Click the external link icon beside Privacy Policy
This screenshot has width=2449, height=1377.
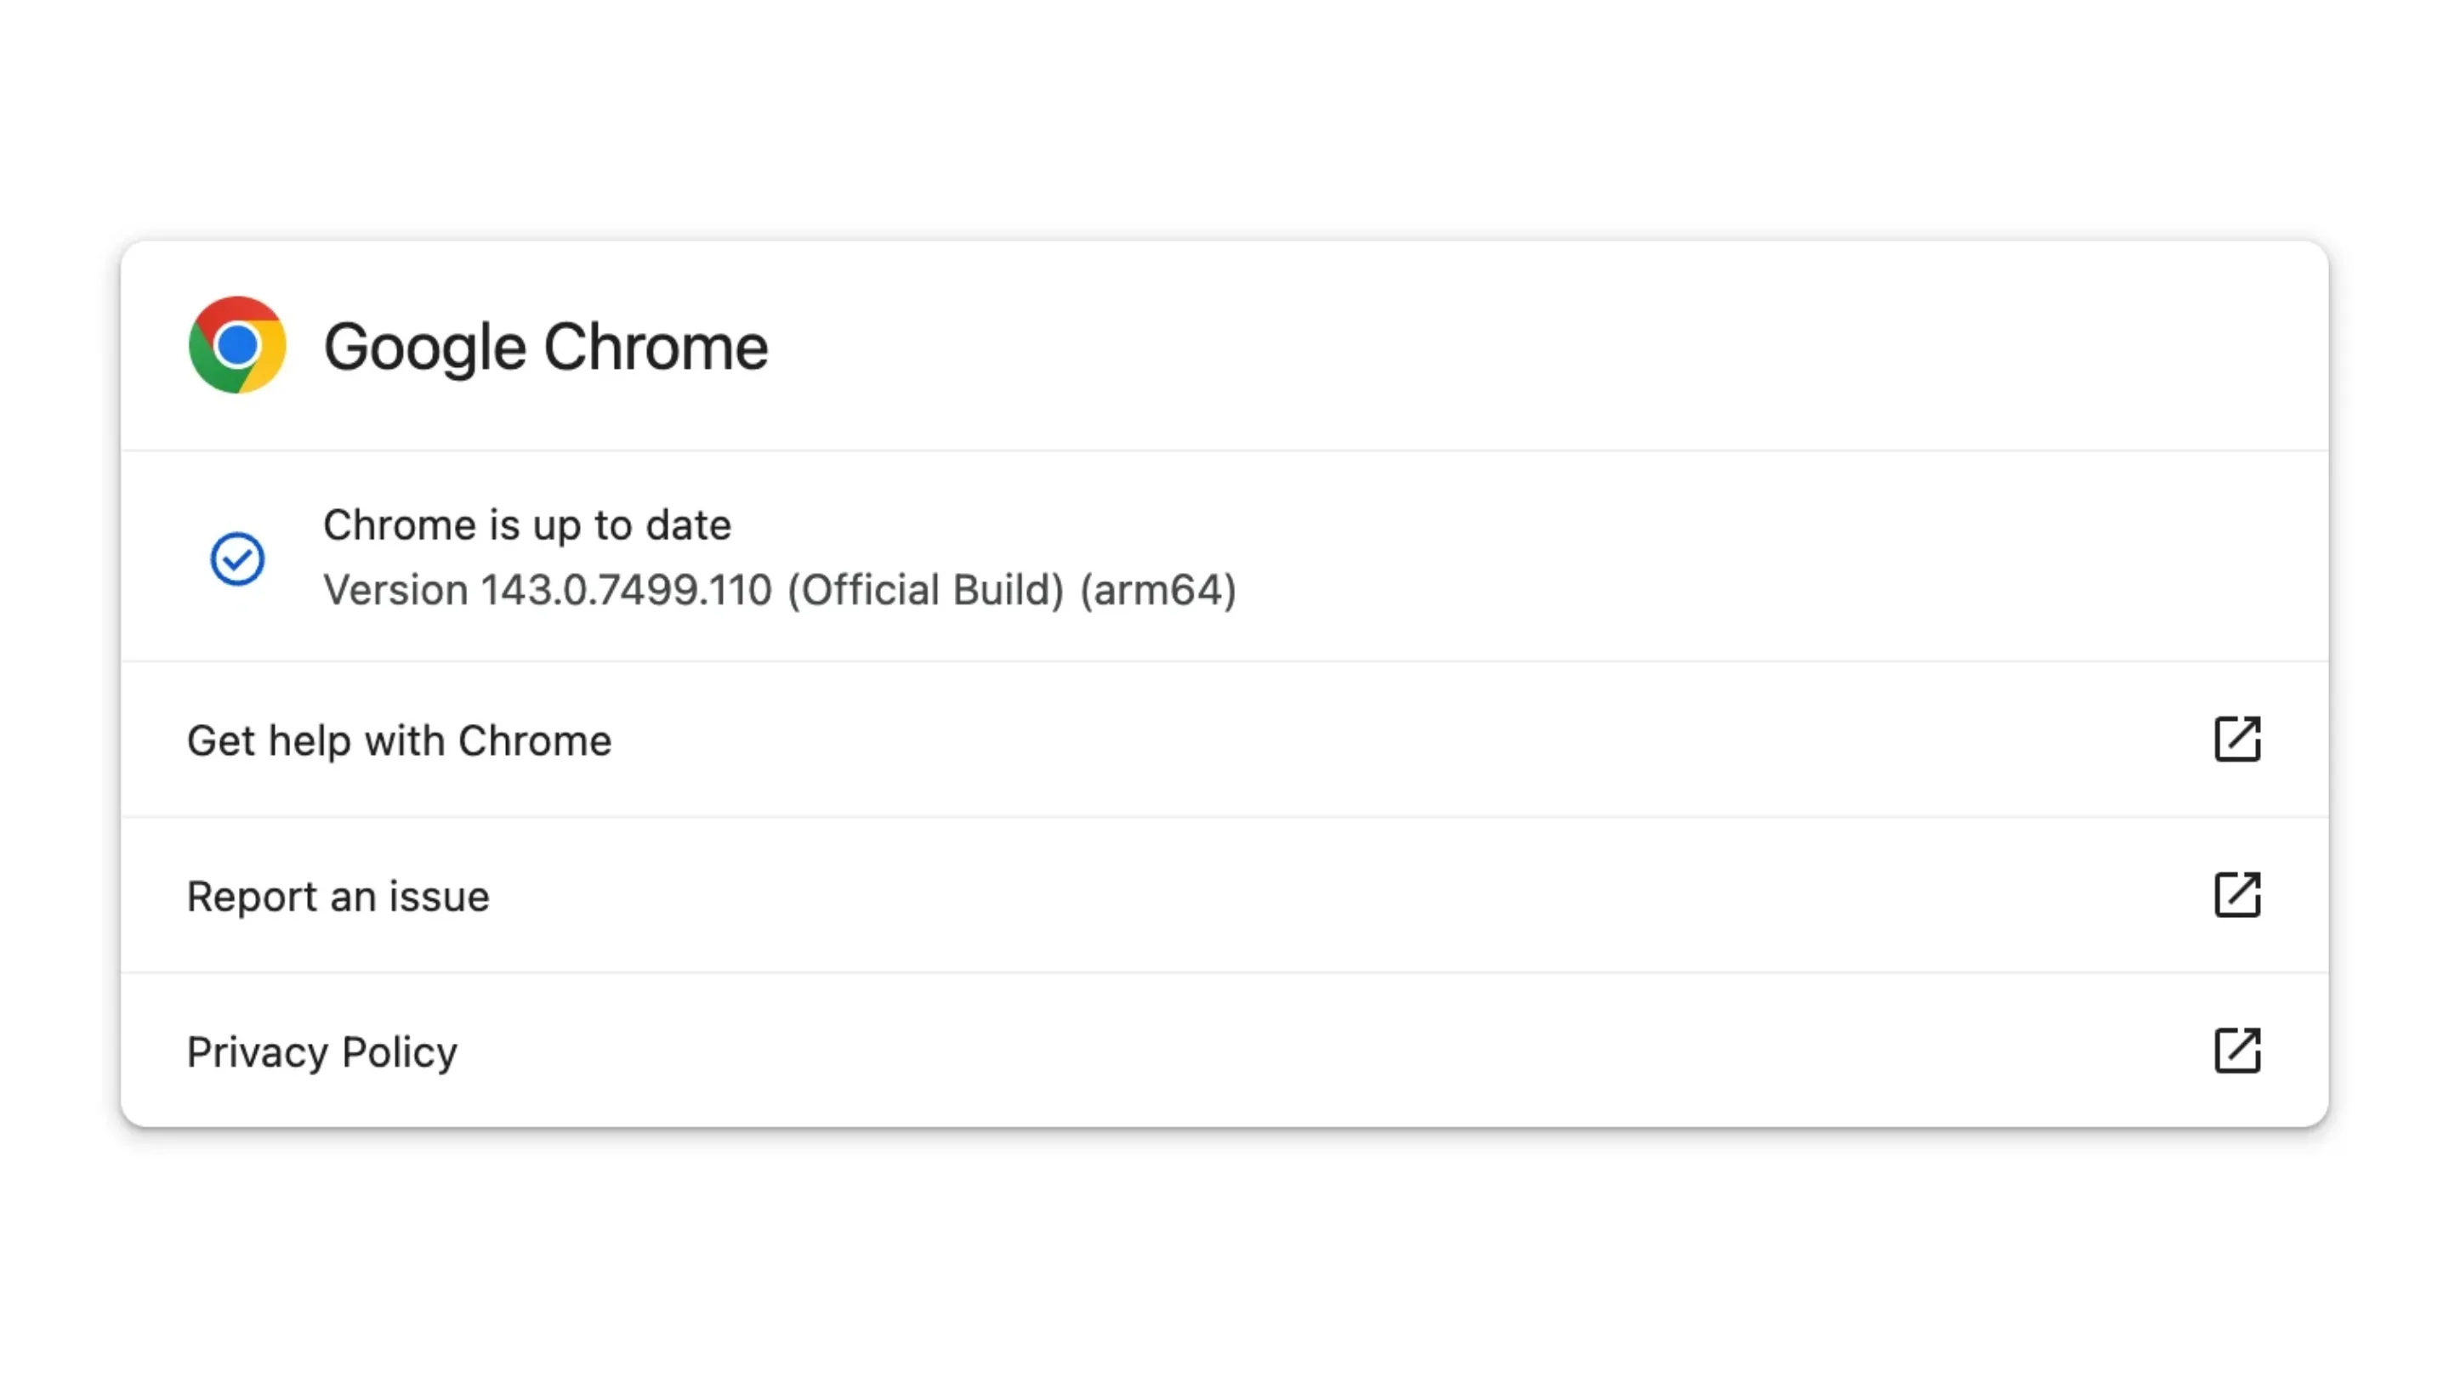point(2238,1051)
